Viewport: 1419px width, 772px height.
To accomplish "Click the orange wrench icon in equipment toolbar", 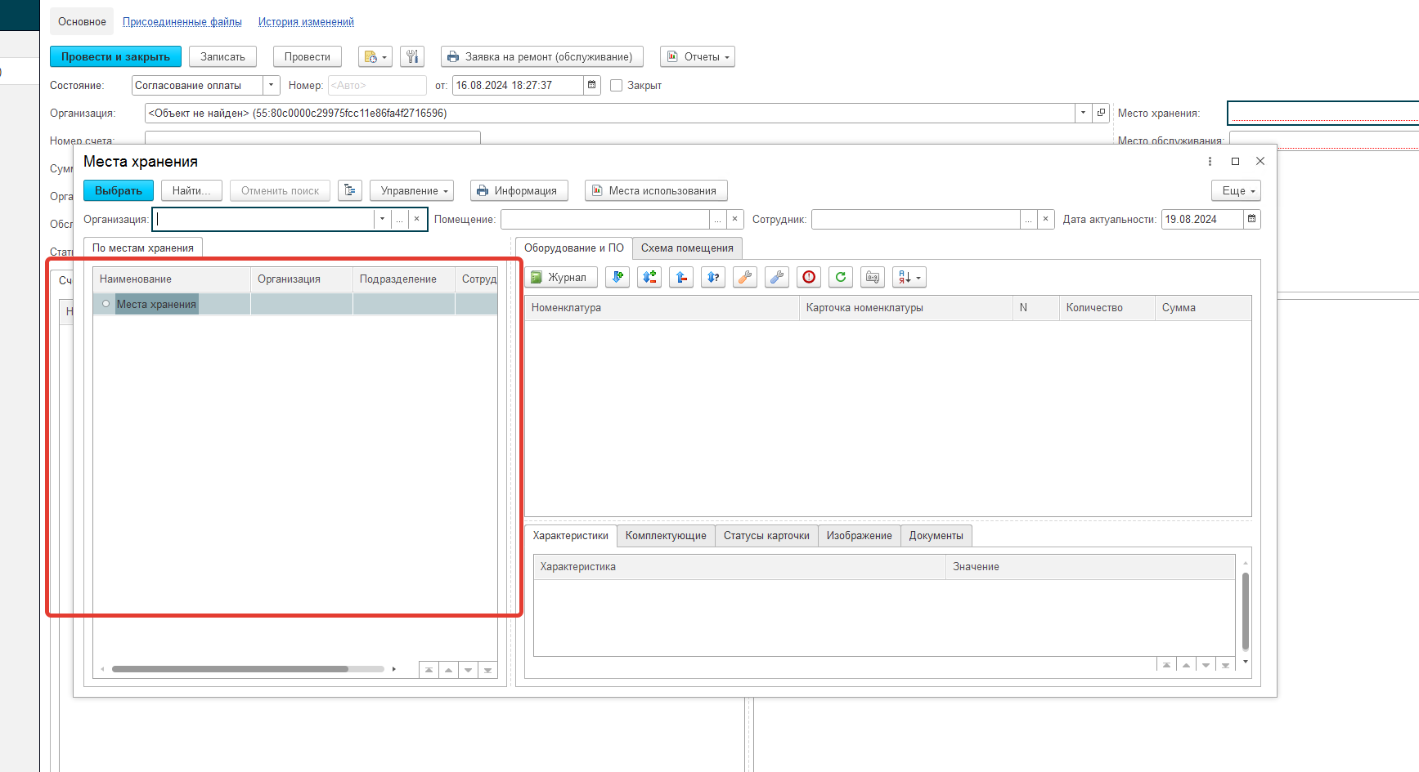I will tap(744, 278).
